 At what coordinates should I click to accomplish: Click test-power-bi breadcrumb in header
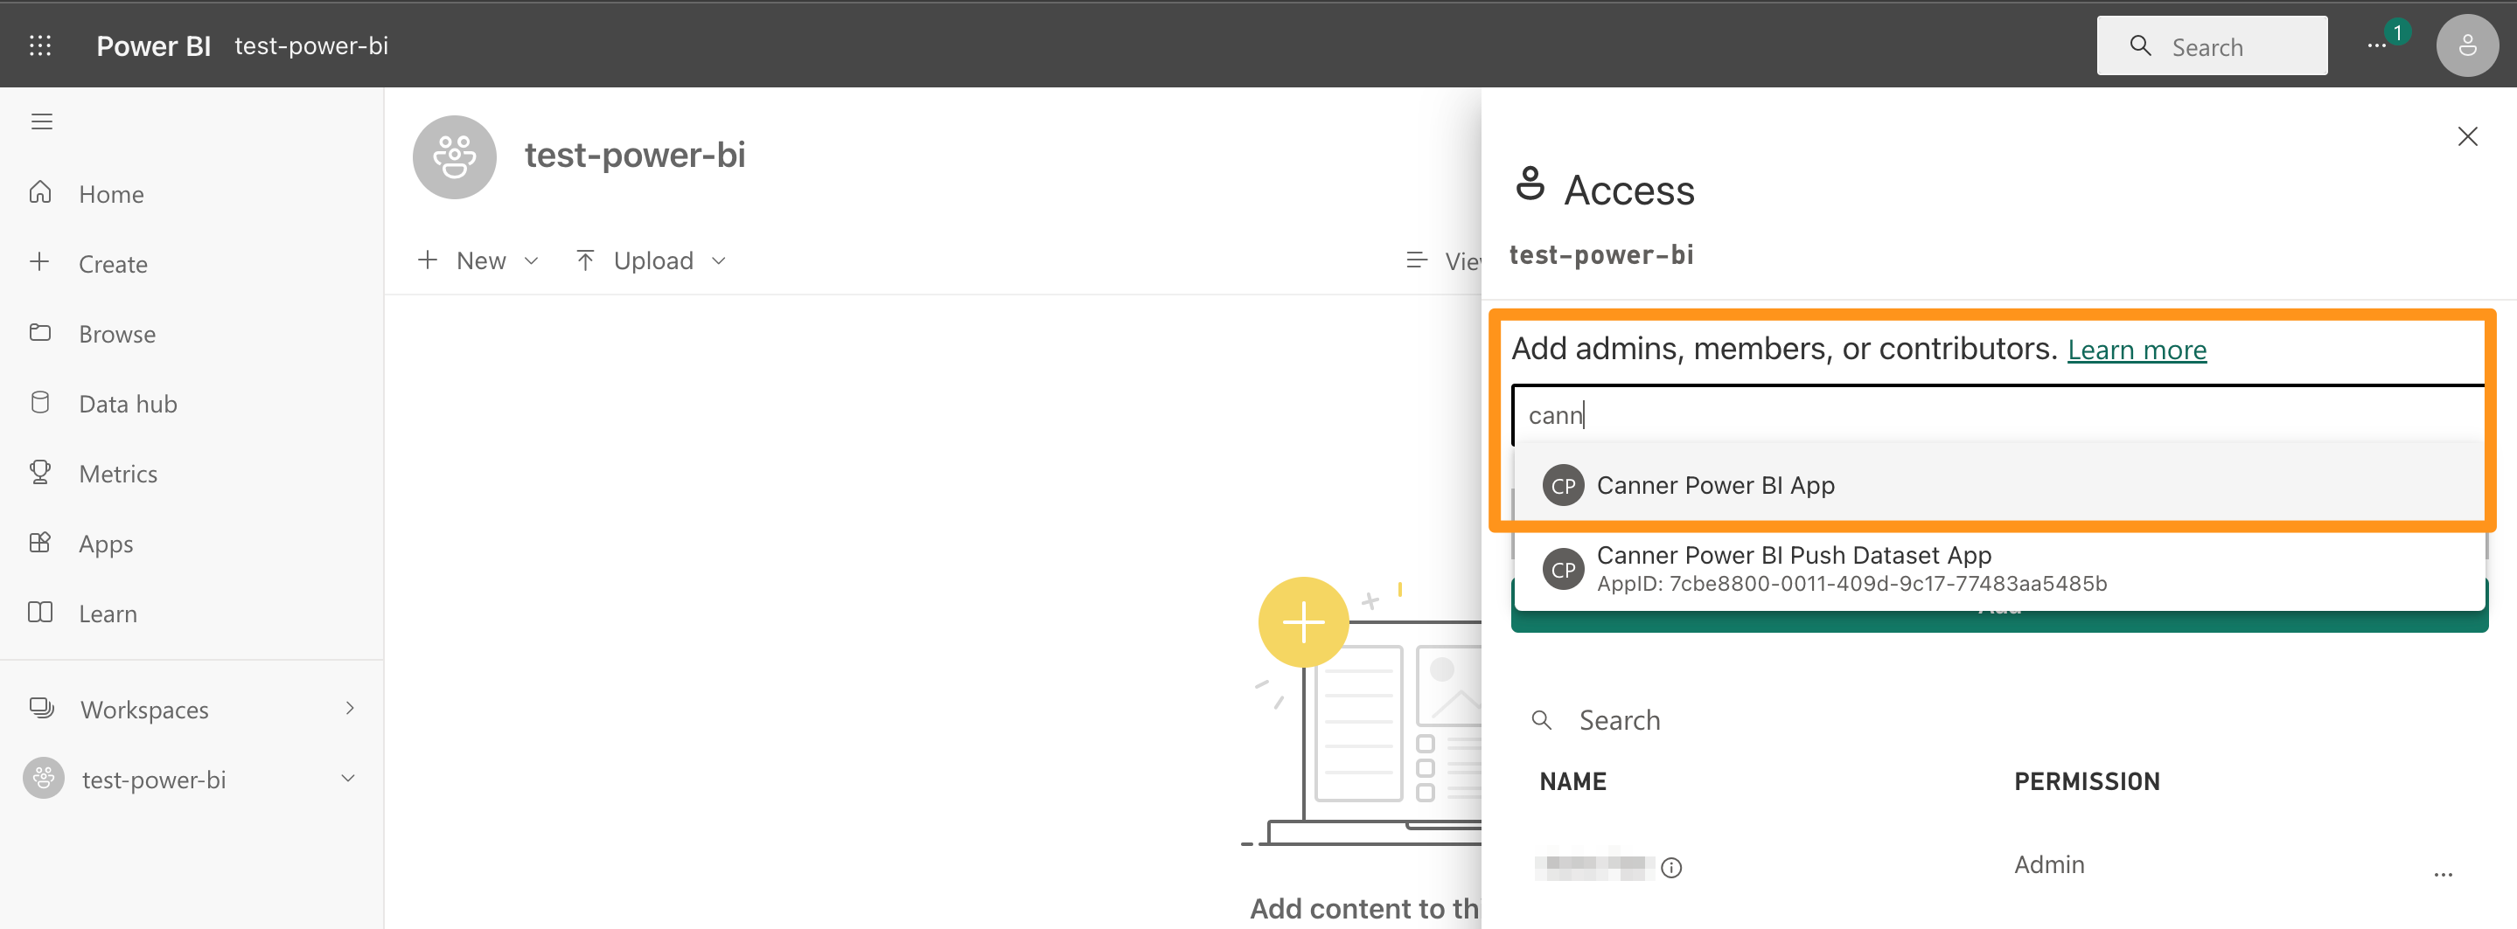311,46
